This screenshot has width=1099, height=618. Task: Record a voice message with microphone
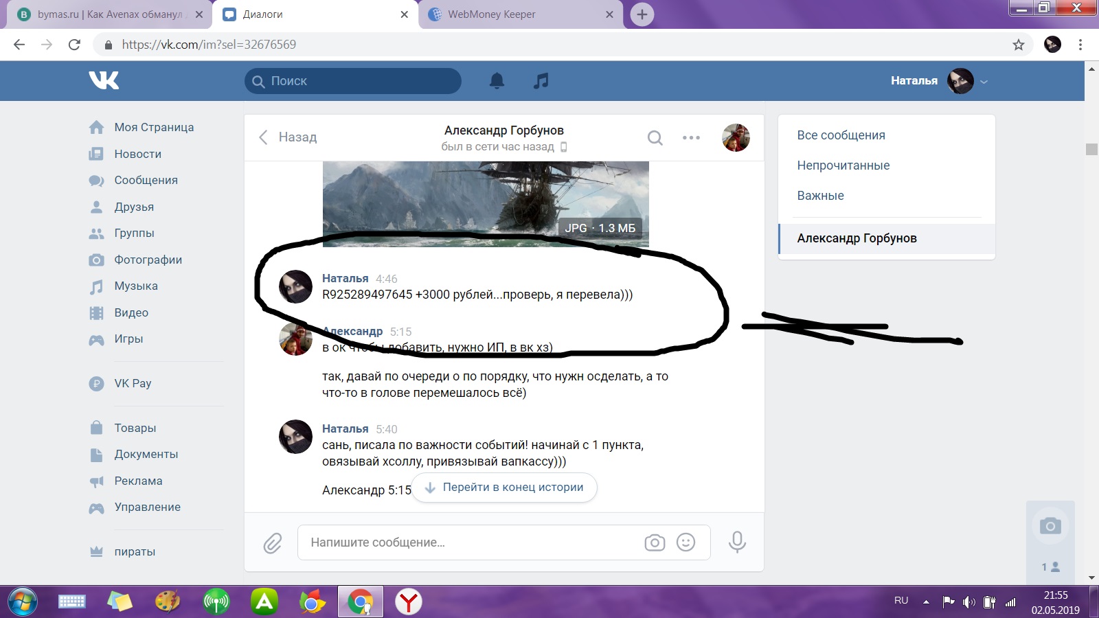[x=737, y=542]
